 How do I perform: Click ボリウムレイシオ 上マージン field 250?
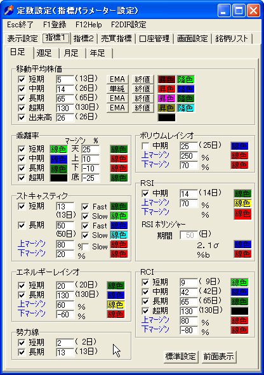(188, 155)
